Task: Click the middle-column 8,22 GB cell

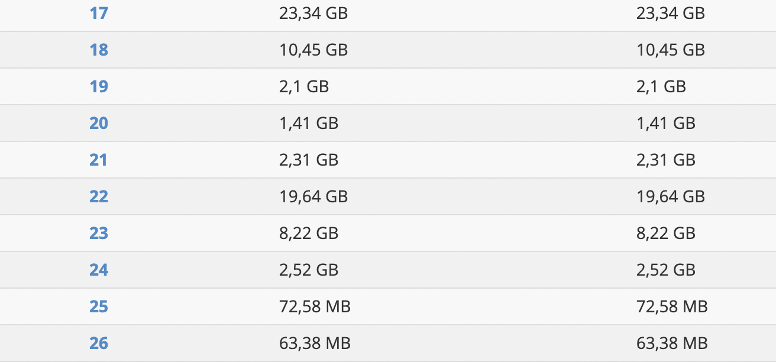Action: (309, 233)
